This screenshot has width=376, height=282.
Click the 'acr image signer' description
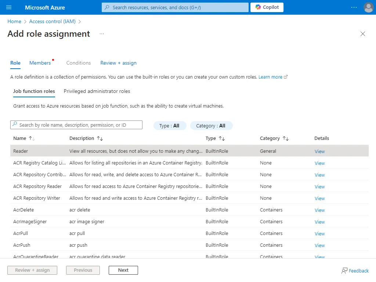87,221
